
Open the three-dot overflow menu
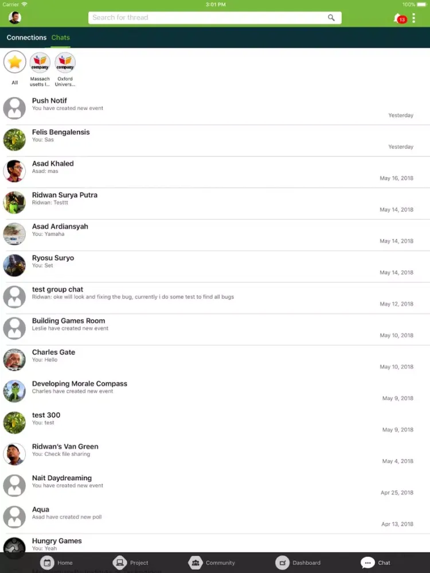[x=414, y=18]
